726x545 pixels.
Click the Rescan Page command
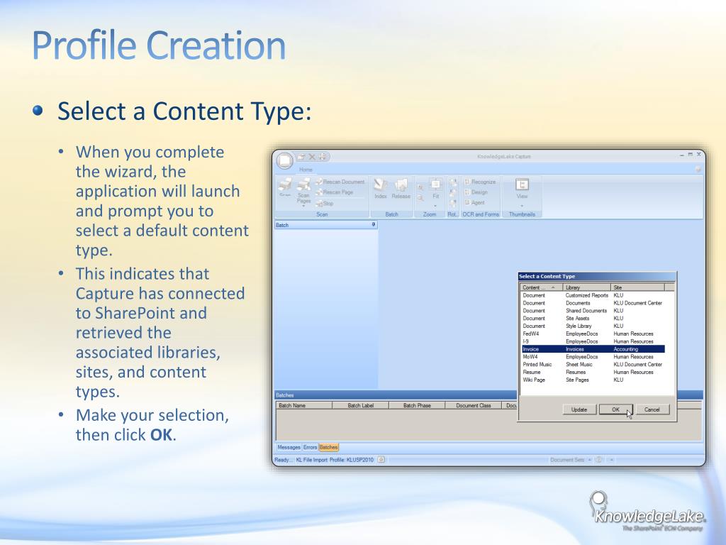point(335,192)
